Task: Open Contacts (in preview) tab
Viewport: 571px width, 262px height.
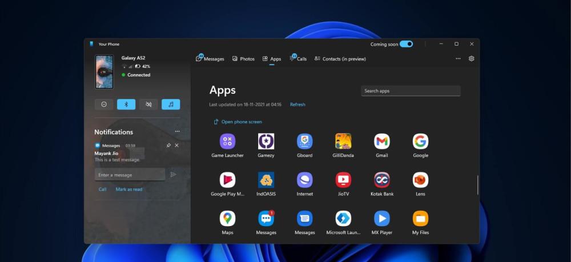Action: coord(340,59)
